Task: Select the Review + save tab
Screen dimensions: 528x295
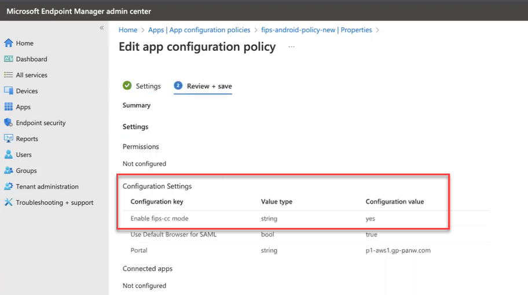Action: pos(203,86)
